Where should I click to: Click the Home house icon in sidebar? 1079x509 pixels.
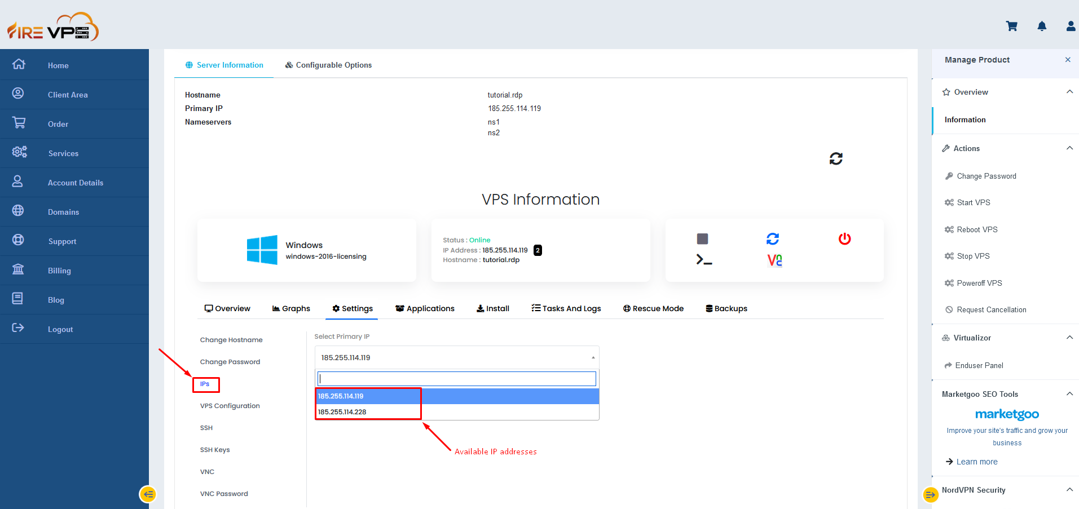point(19,64)
